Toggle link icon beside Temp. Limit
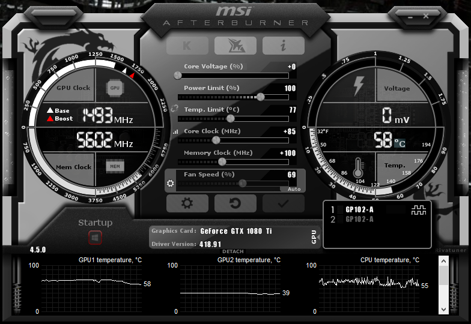Image resolution: width=471 pixels, height=324 pixels. tap(174, 109)
